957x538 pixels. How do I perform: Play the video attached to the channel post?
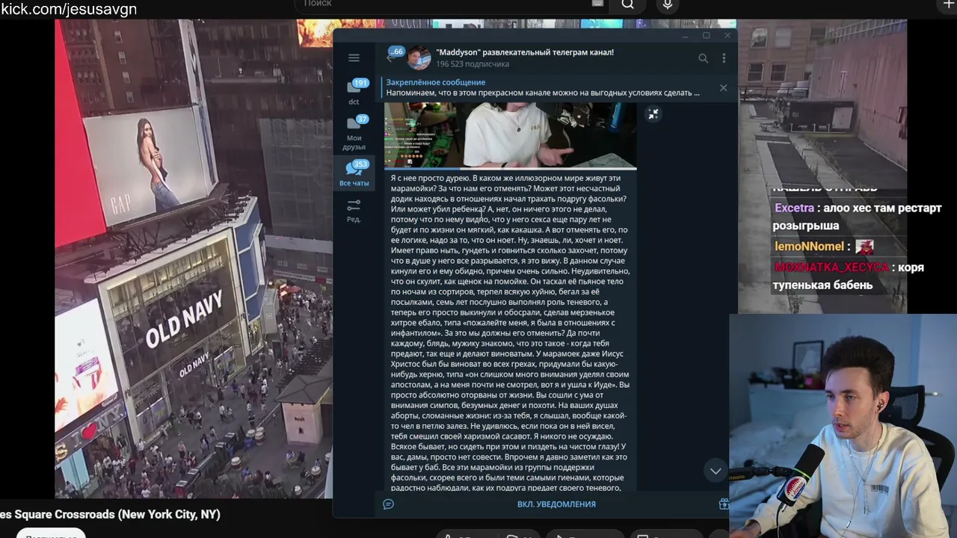coord(511,134)
